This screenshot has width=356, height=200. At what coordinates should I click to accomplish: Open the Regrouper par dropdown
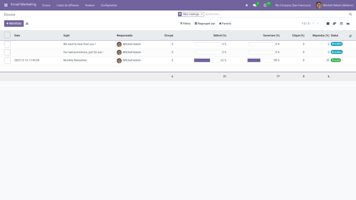click(x=205, y=24)
